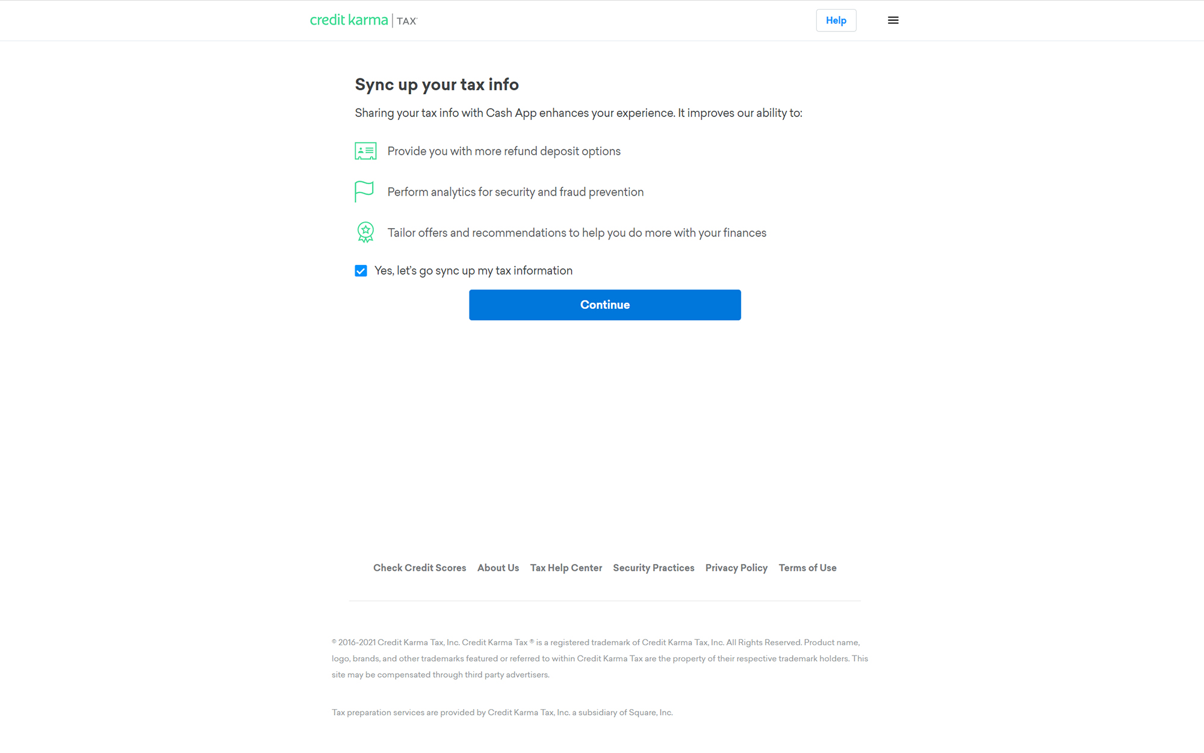The image size is (1204, 753).
Task: Select the green flag icon
Action: [x=365, y=191]
